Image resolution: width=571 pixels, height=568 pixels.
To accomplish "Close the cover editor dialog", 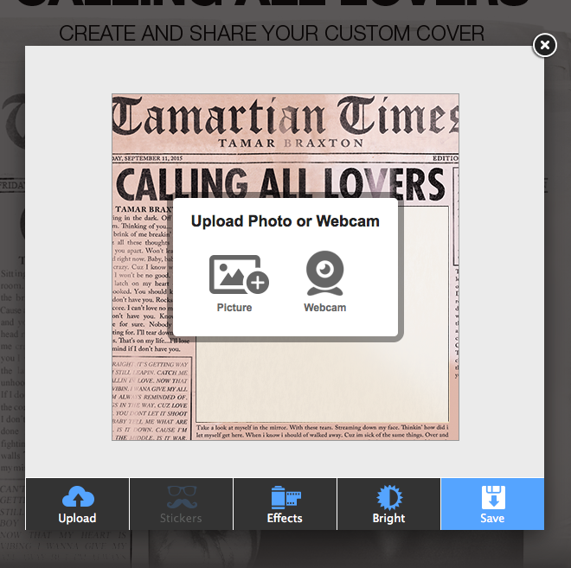I will tap(545, 45).
